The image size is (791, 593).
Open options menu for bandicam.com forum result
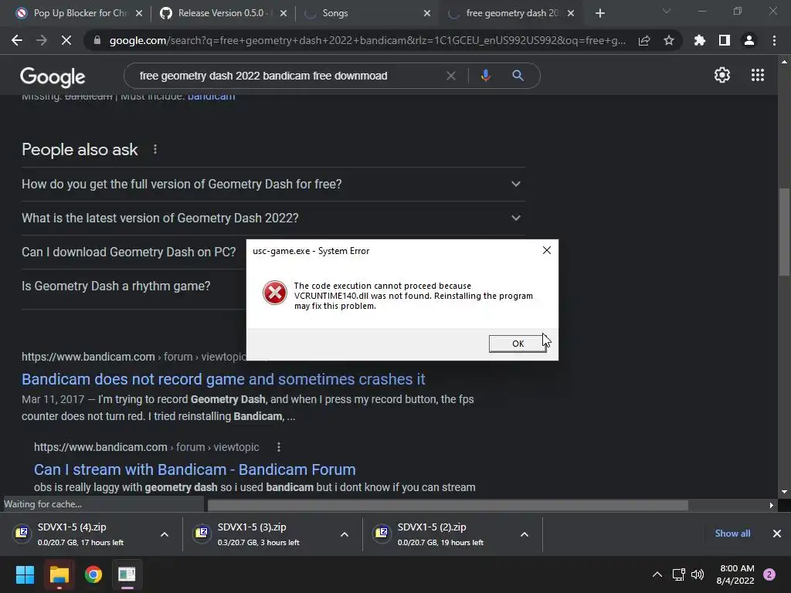pos(278,447)
